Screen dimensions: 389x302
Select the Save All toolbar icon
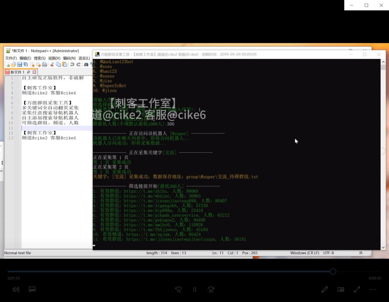click(25, 65)
